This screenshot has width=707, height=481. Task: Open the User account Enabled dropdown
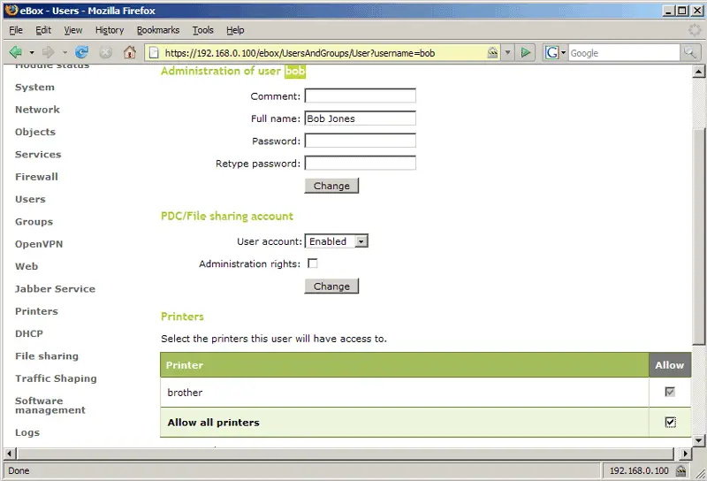(x=337, y=241)
